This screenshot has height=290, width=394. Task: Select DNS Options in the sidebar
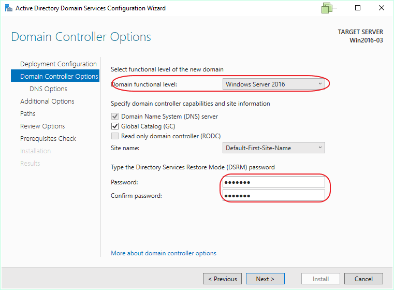48,89
